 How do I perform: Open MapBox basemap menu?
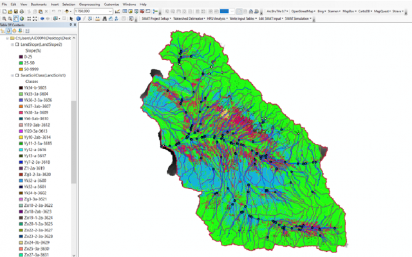click(x=348, y=12)
